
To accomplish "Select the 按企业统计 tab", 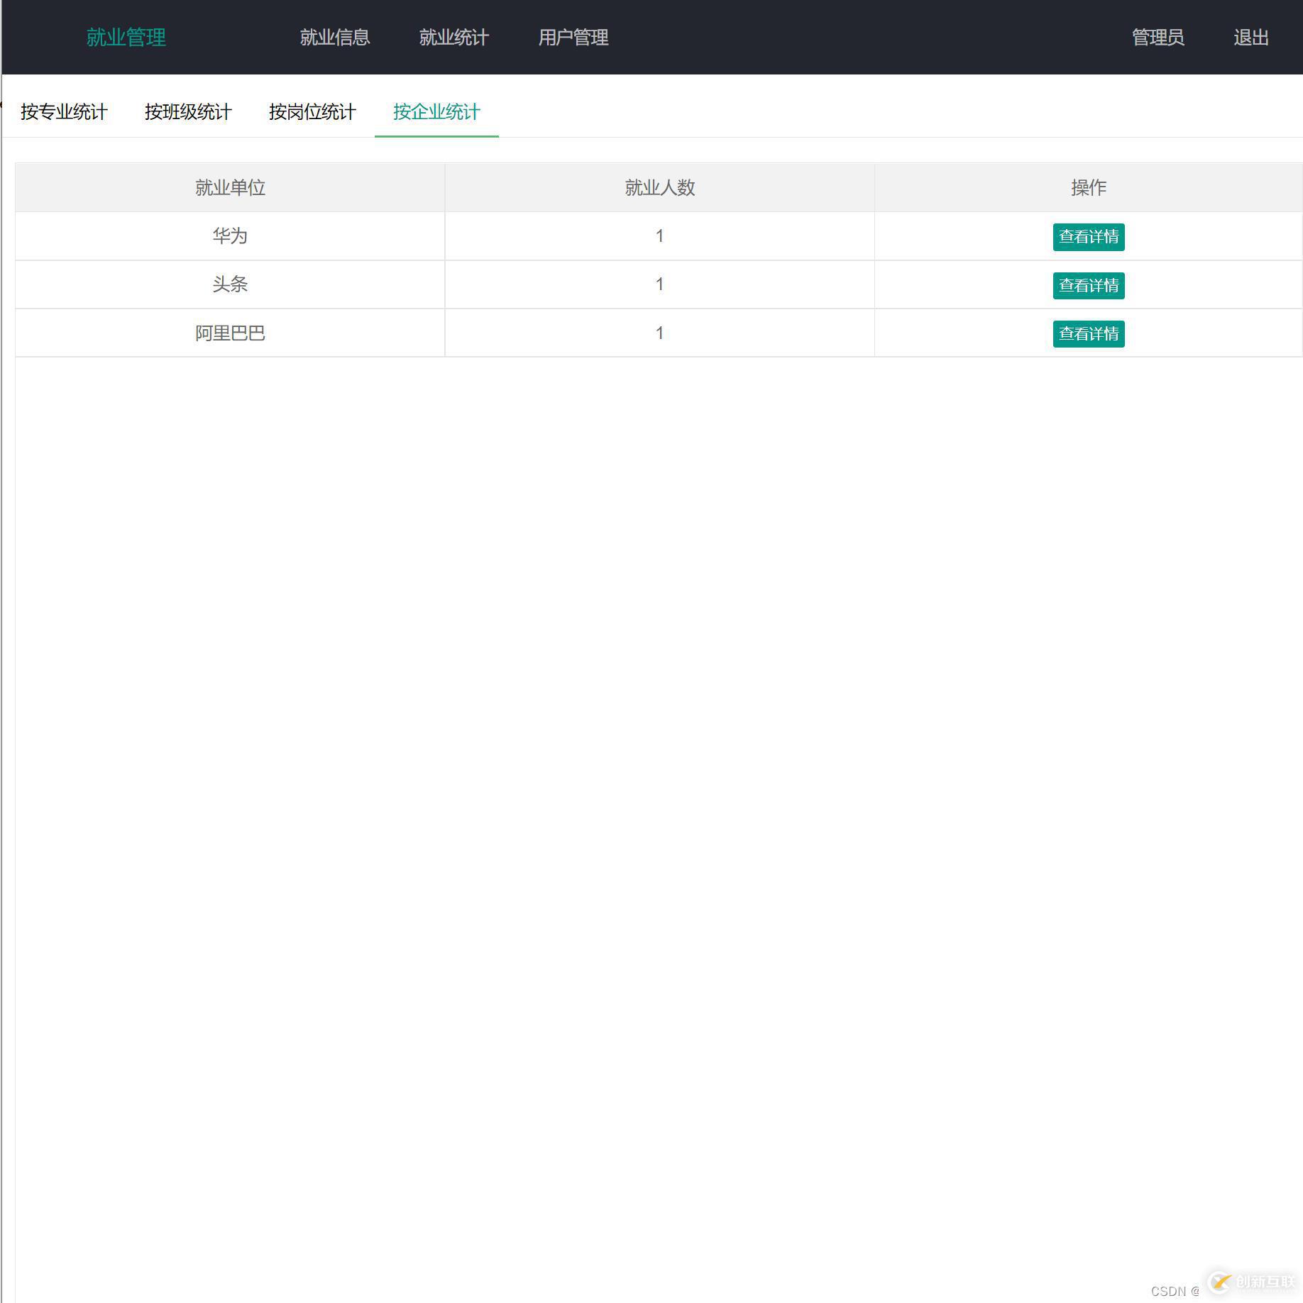I will tap(436, 112).
